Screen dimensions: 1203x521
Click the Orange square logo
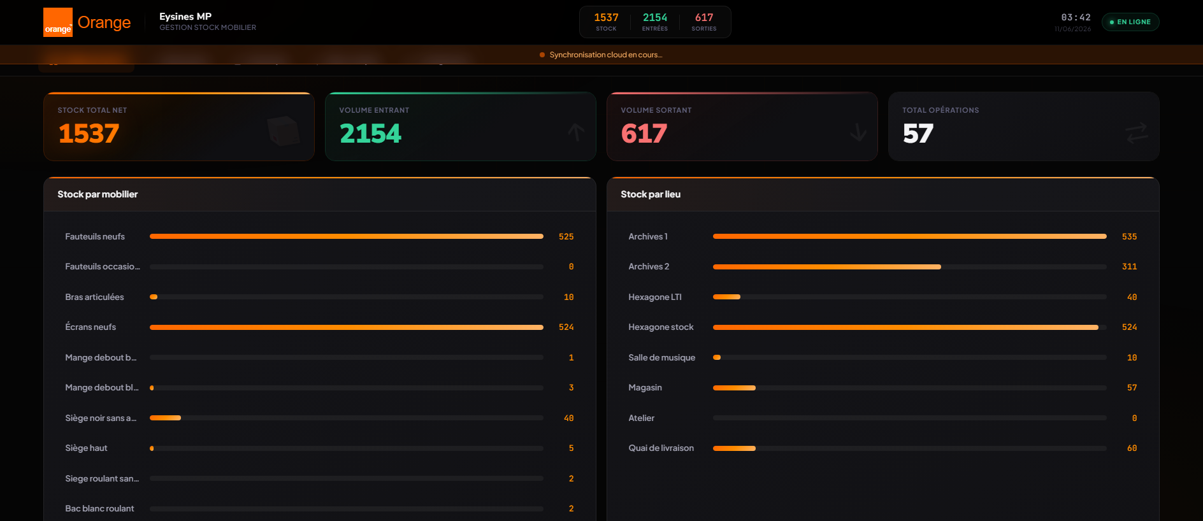(58, 22)
